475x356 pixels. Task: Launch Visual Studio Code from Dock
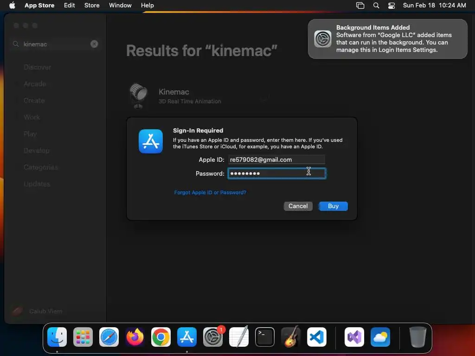pos(316,337)
